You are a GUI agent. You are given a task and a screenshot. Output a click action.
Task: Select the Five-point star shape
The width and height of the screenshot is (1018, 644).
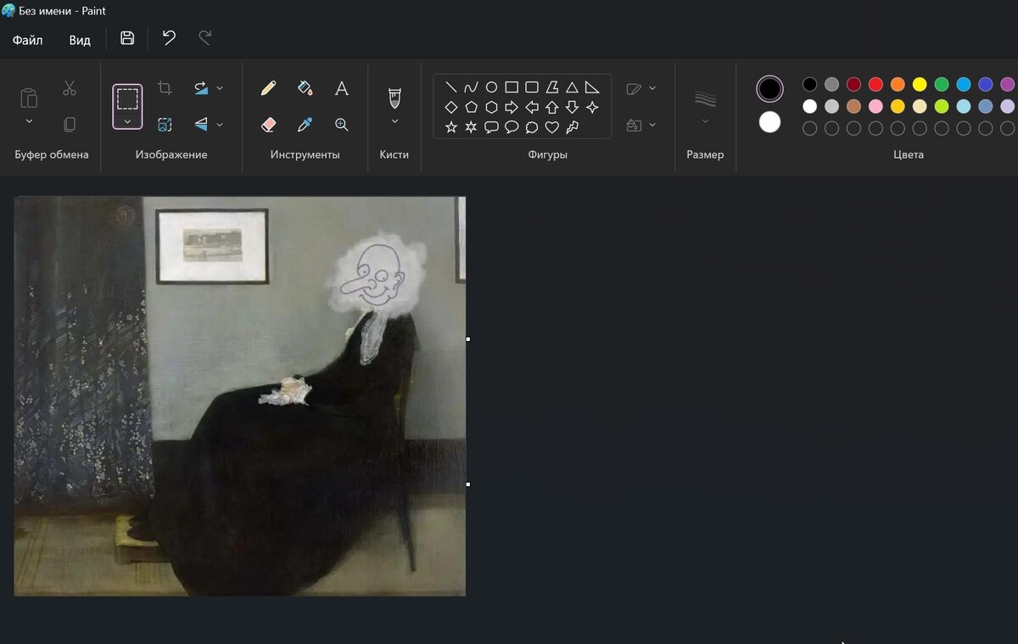(x=451, y=127)
